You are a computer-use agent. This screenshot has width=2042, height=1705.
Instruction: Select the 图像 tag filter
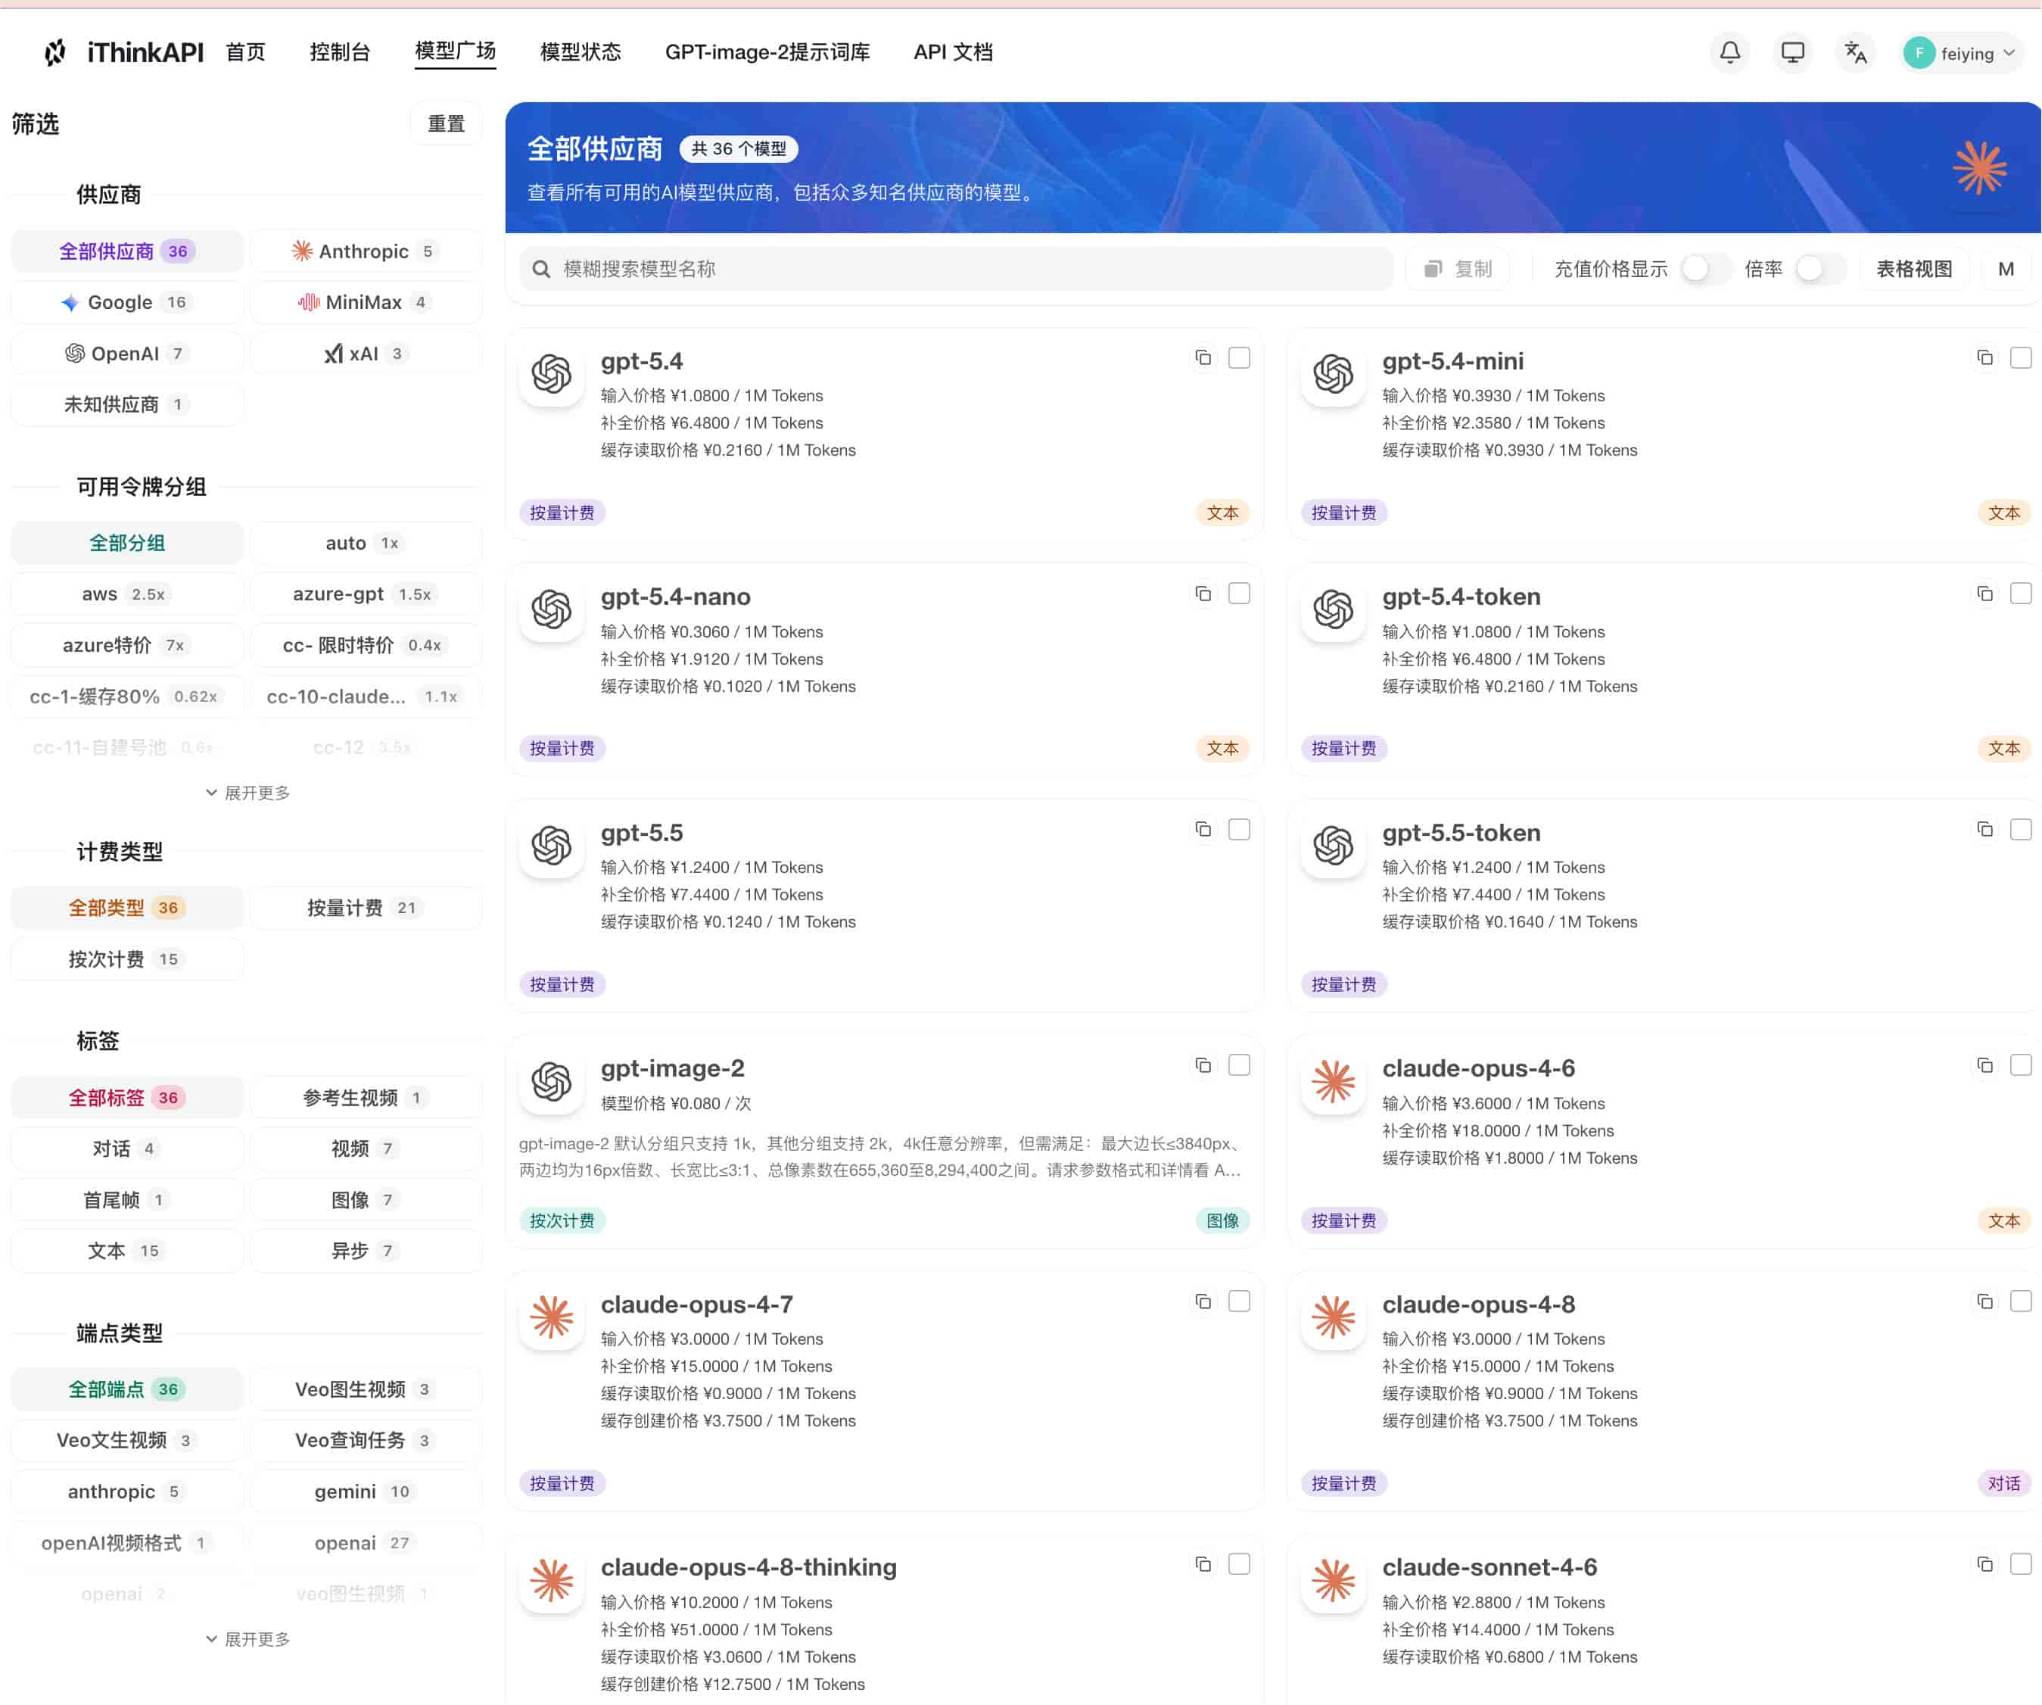(x=366, y=1200)
